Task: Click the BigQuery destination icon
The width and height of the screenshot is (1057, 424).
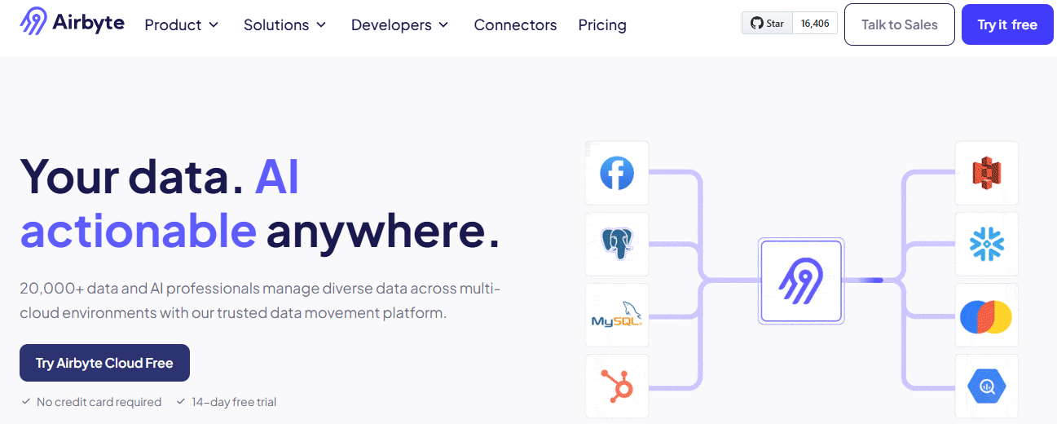Action: coord(987,386)
